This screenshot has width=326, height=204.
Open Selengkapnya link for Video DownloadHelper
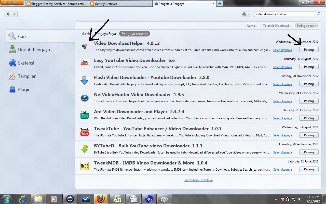tap(282, 50)
